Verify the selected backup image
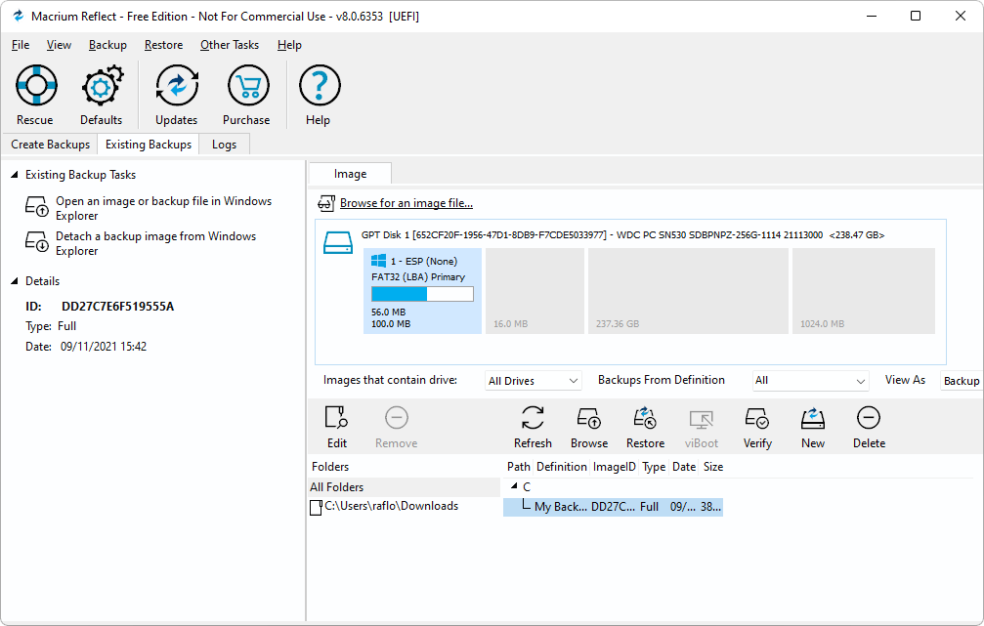984x626 pixels. (757, 427)
